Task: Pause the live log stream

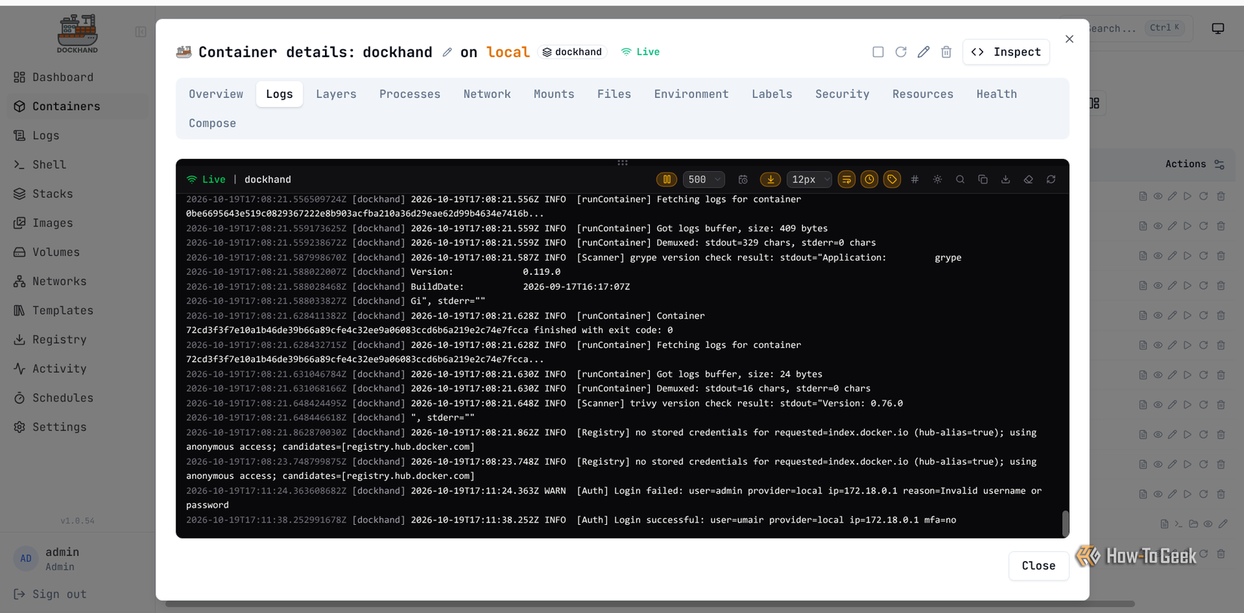Action: pyautogui.click(x=666, y=179)
